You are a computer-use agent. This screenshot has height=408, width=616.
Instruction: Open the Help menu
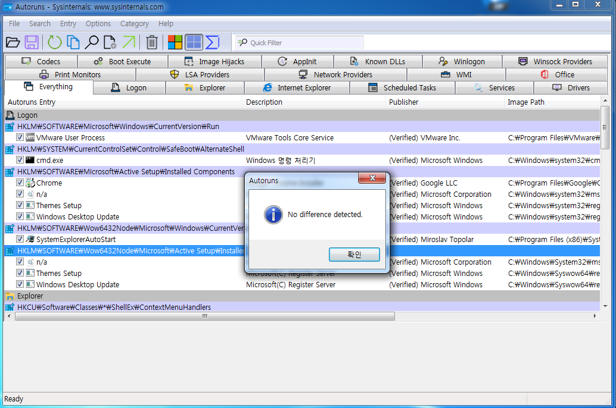[166, 24]
